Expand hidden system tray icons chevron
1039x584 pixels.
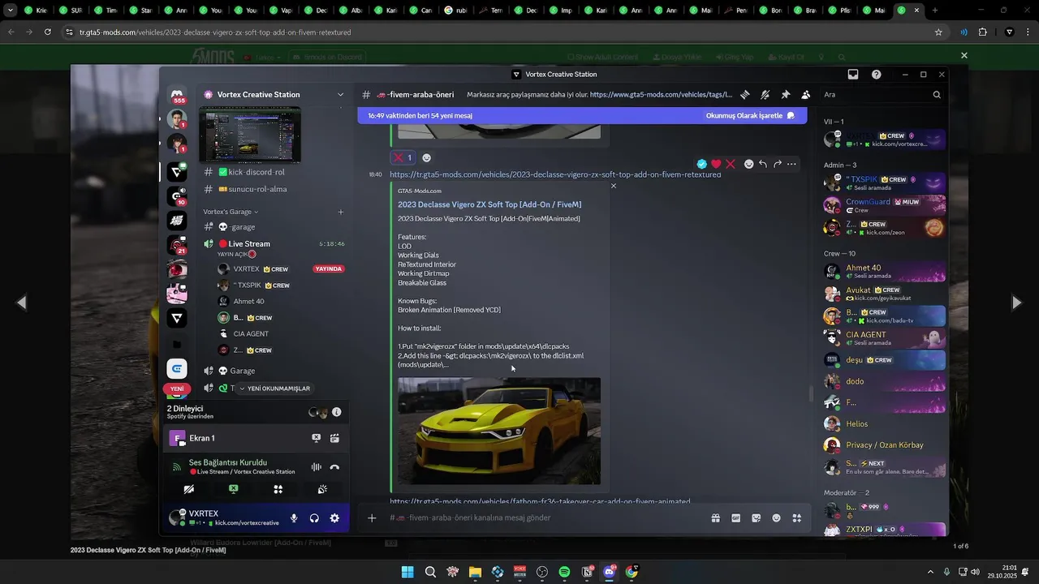click(x=930, y=572)
